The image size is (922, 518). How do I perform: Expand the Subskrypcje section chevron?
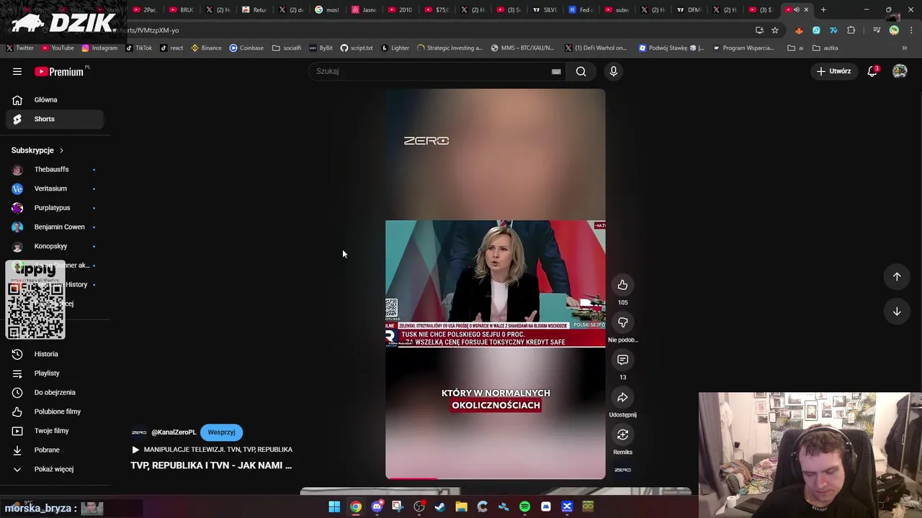point(61,150)
